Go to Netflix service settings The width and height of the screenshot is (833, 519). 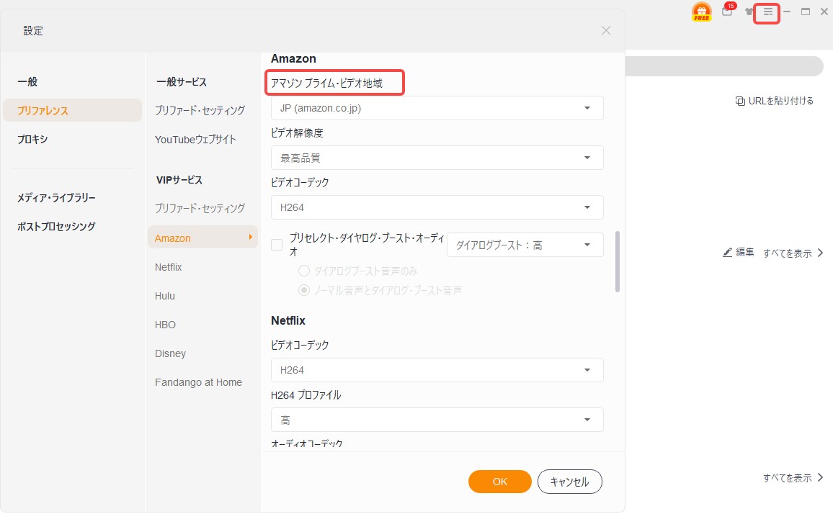[169, 267]
